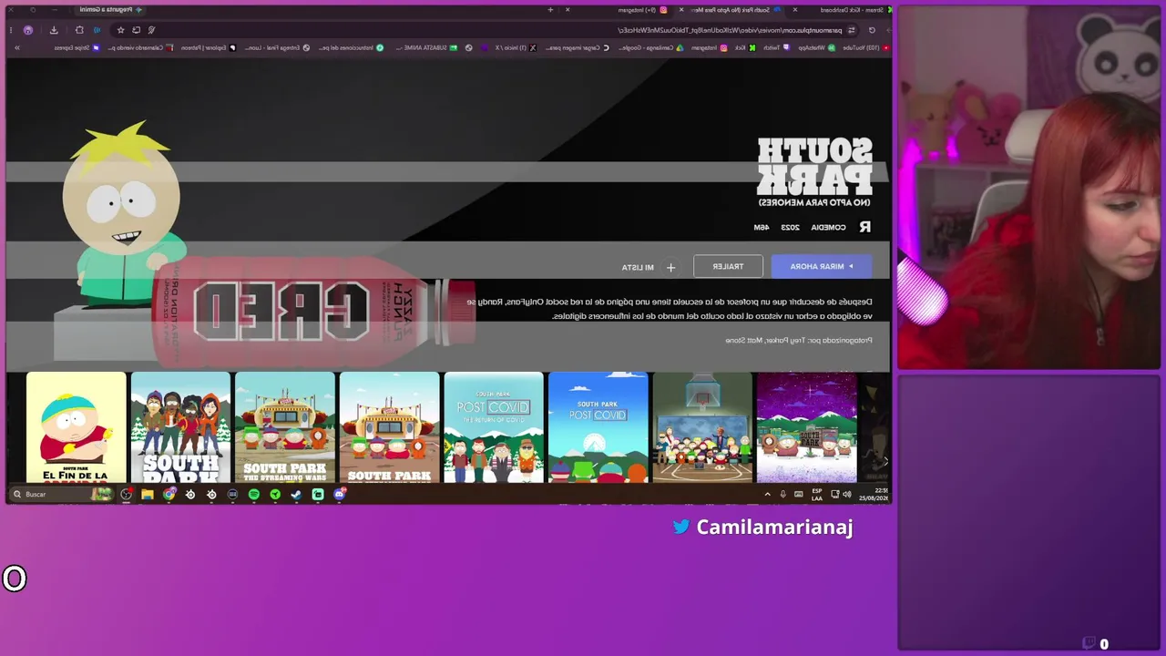1166x656 pixels.
Task: Open El Fin de la Obesidad thumbnail
Action: tap(77, 427)
